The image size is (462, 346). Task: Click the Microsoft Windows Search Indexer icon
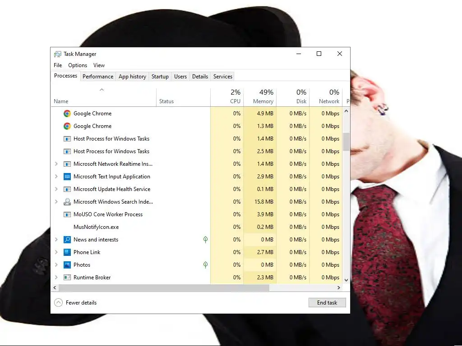67,202
